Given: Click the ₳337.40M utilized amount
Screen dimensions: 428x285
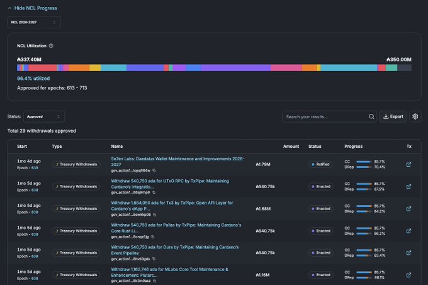Looking at the screenshot, I should (x=29, y=60).
